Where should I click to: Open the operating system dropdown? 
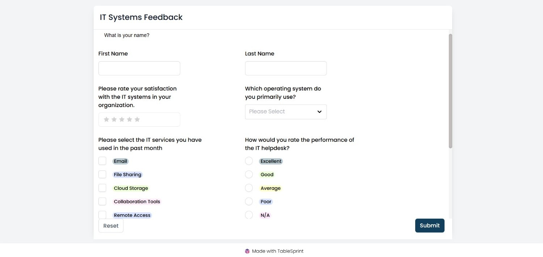(286, 112)
